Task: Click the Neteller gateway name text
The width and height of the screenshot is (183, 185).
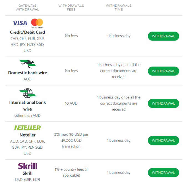Action: click(x=27, y=135)
